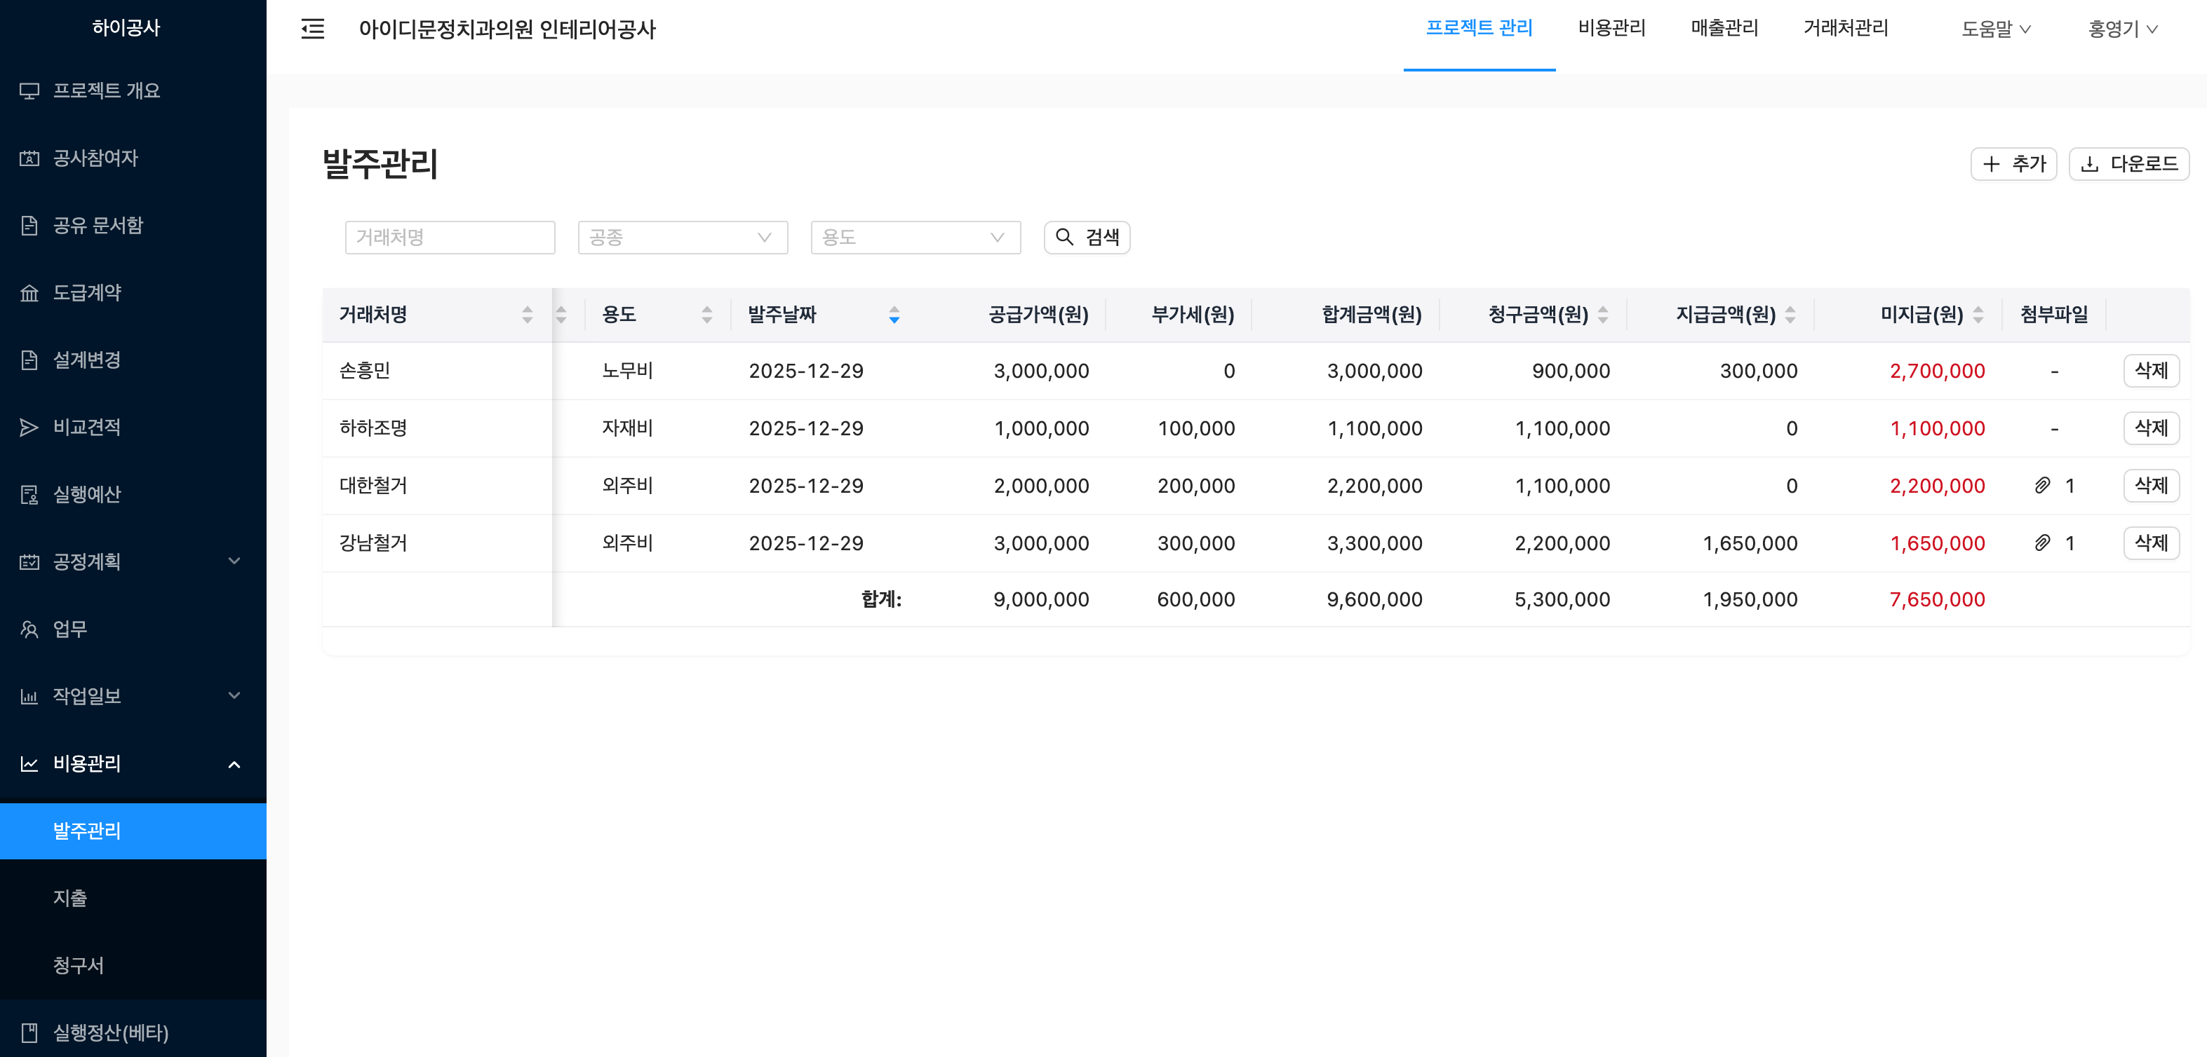The width and height of the screenshot is (2207, 1057).
Task: Switch to the 매출관리 top tab
Action: point(1723,28)
